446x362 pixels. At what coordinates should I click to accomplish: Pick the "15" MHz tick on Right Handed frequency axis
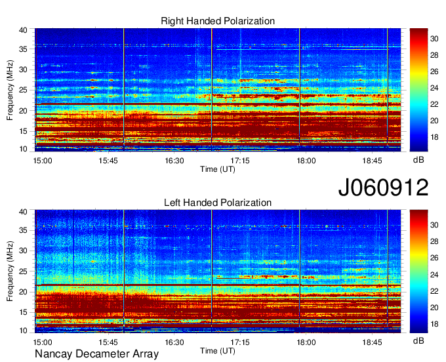pos(23,131)
